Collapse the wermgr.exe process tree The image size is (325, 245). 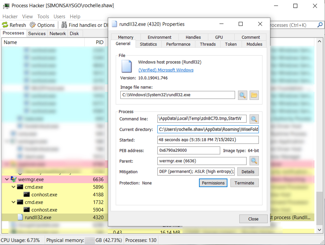pos(7,179)
